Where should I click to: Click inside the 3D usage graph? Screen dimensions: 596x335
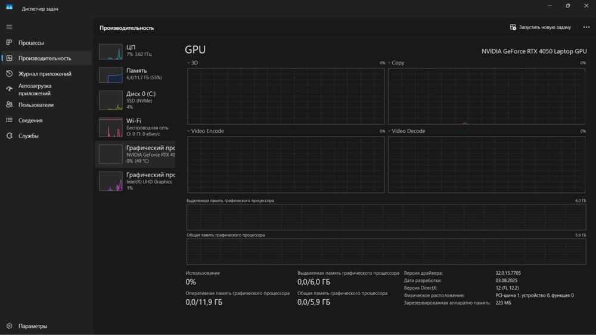[x=286, y=96]
